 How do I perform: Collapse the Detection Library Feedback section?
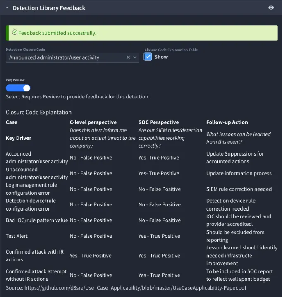(x=7, y=8)
